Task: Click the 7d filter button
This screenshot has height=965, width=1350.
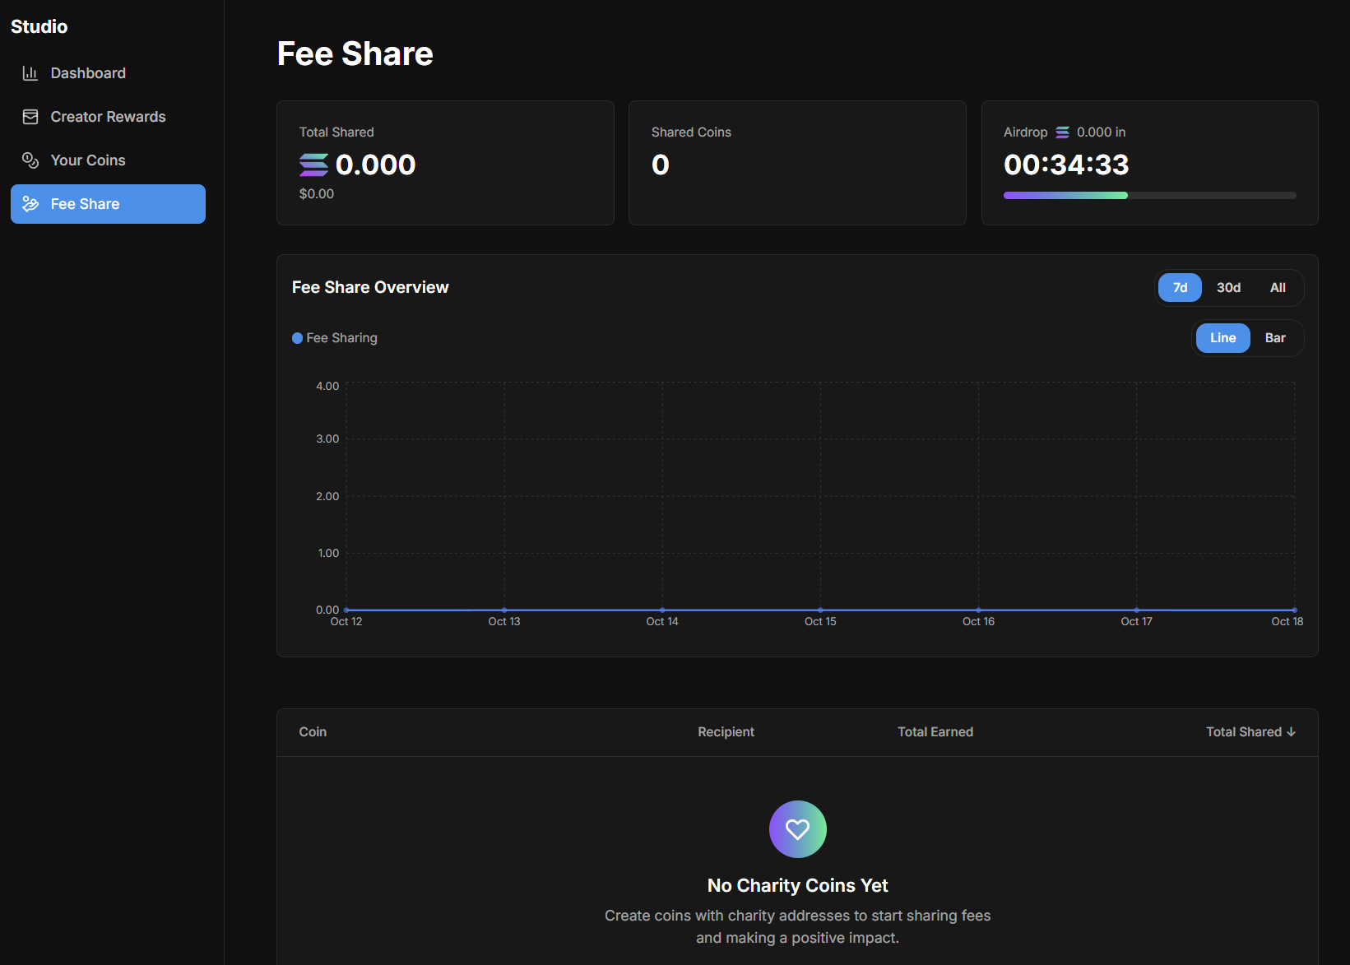Action: pos(1179,287)
